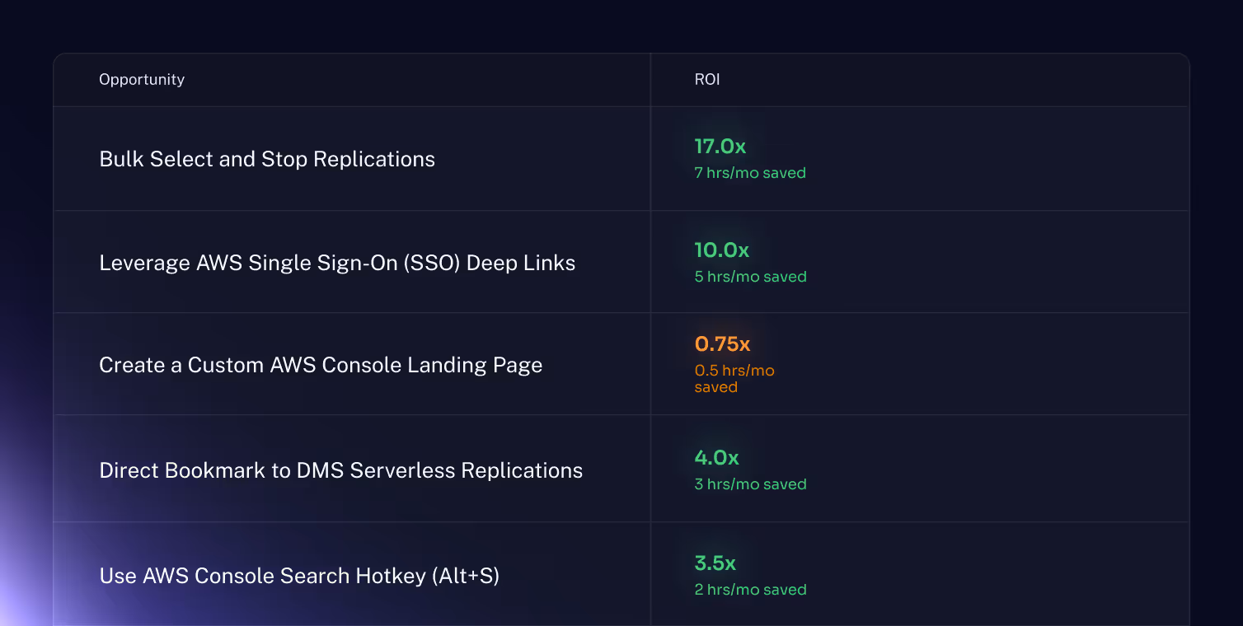Click the ROI column header
The width and height of the screenshot is (1243, 626).
pos(707,80)
